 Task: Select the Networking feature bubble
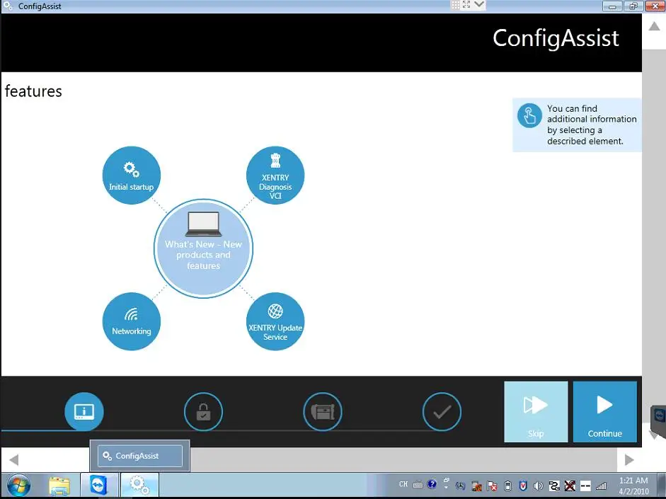pos(132,321)
